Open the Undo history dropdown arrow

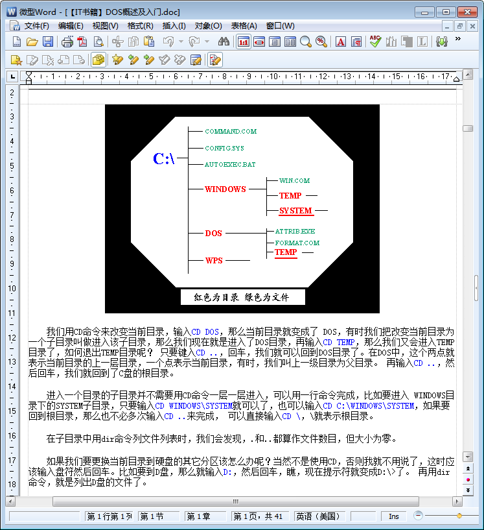(181, 42)
